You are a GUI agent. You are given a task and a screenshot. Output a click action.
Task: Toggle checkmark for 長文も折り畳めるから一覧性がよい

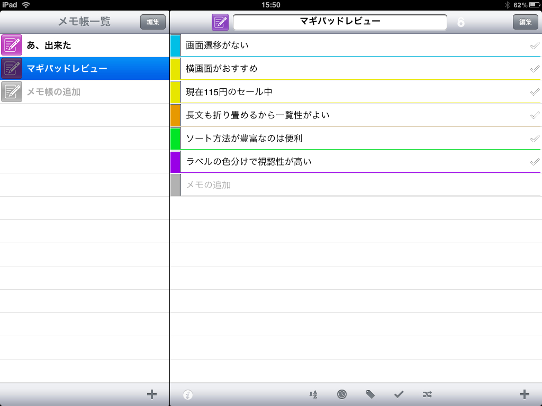(x=535, y=115)
